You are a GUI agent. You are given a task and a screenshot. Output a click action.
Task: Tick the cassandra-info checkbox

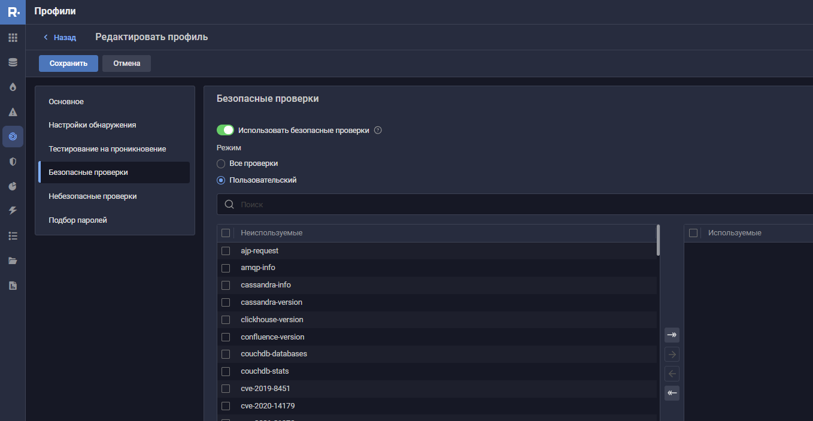pos(226,285)
